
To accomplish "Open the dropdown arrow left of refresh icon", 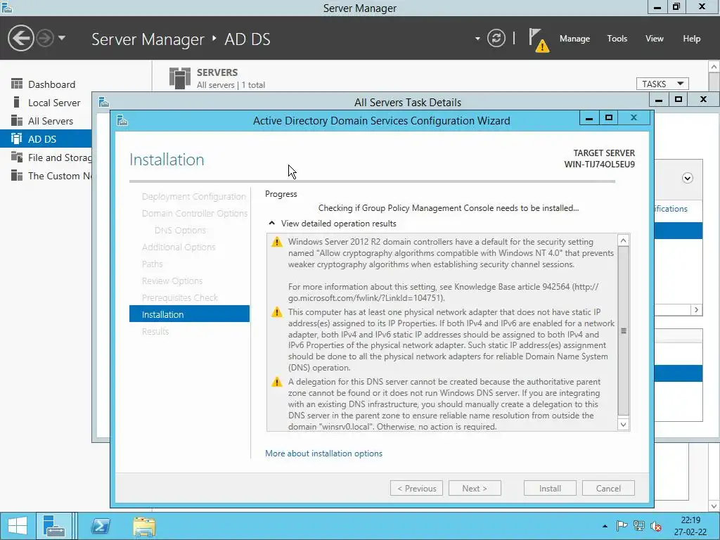I will 477,39.
